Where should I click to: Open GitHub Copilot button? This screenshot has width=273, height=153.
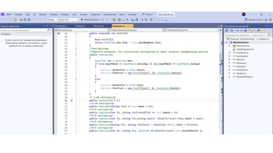coord(254,20)
